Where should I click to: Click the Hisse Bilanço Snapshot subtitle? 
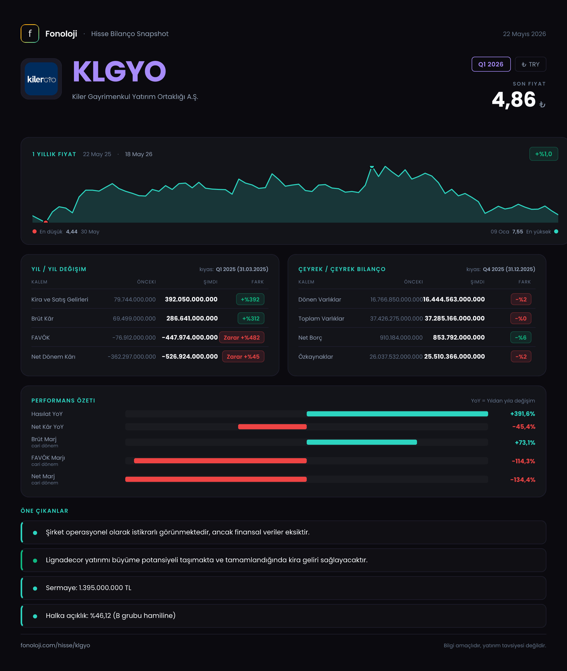pyautogui.click(x=130, y=34)
